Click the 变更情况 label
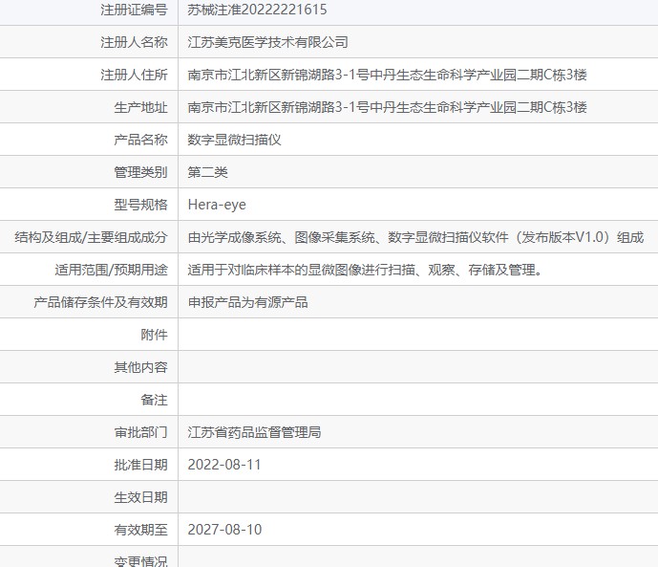The height and width of the screenshot is (567, 658). click(140, 561)
